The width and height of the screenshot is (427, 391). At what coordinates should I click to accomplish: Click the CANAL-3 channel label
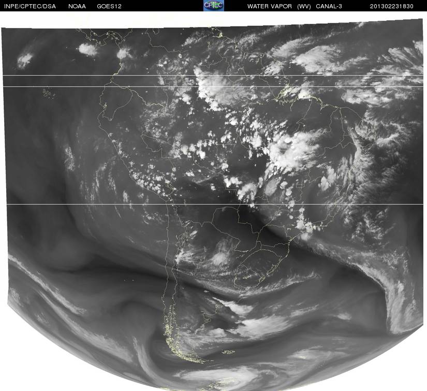click(329, 6)
